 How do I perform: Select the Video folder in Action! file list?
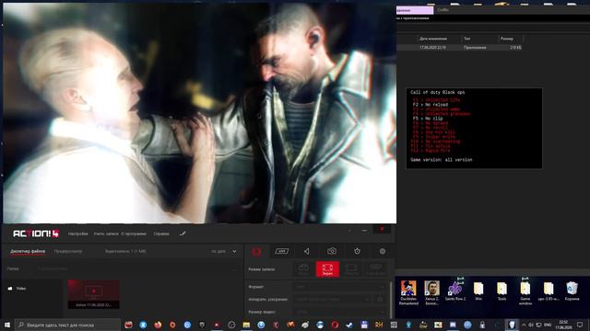point(17,288)
